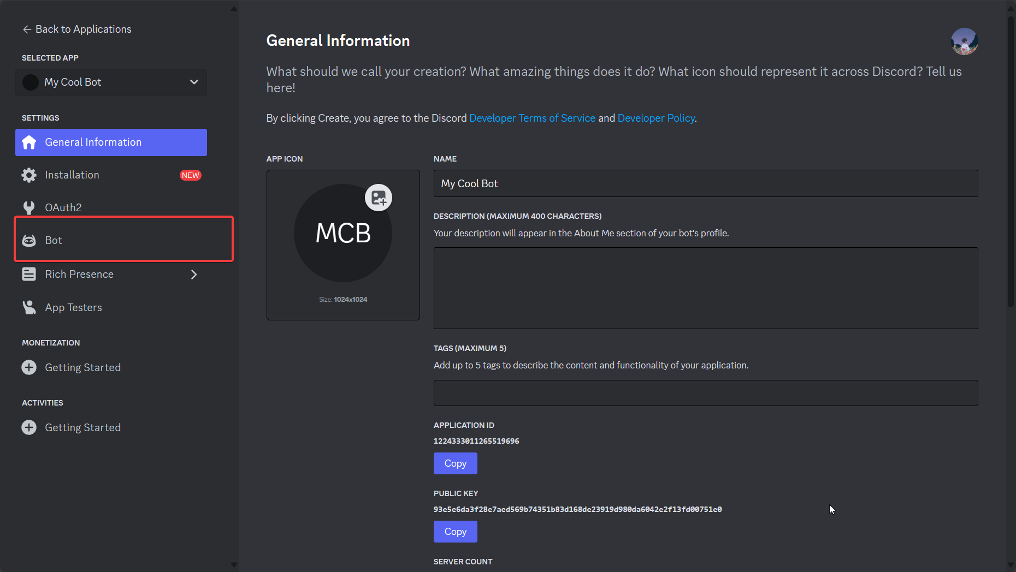This screenshot has height=572, width=1016.
Task: Click the user profile avatar
Action: click(964, 41)
